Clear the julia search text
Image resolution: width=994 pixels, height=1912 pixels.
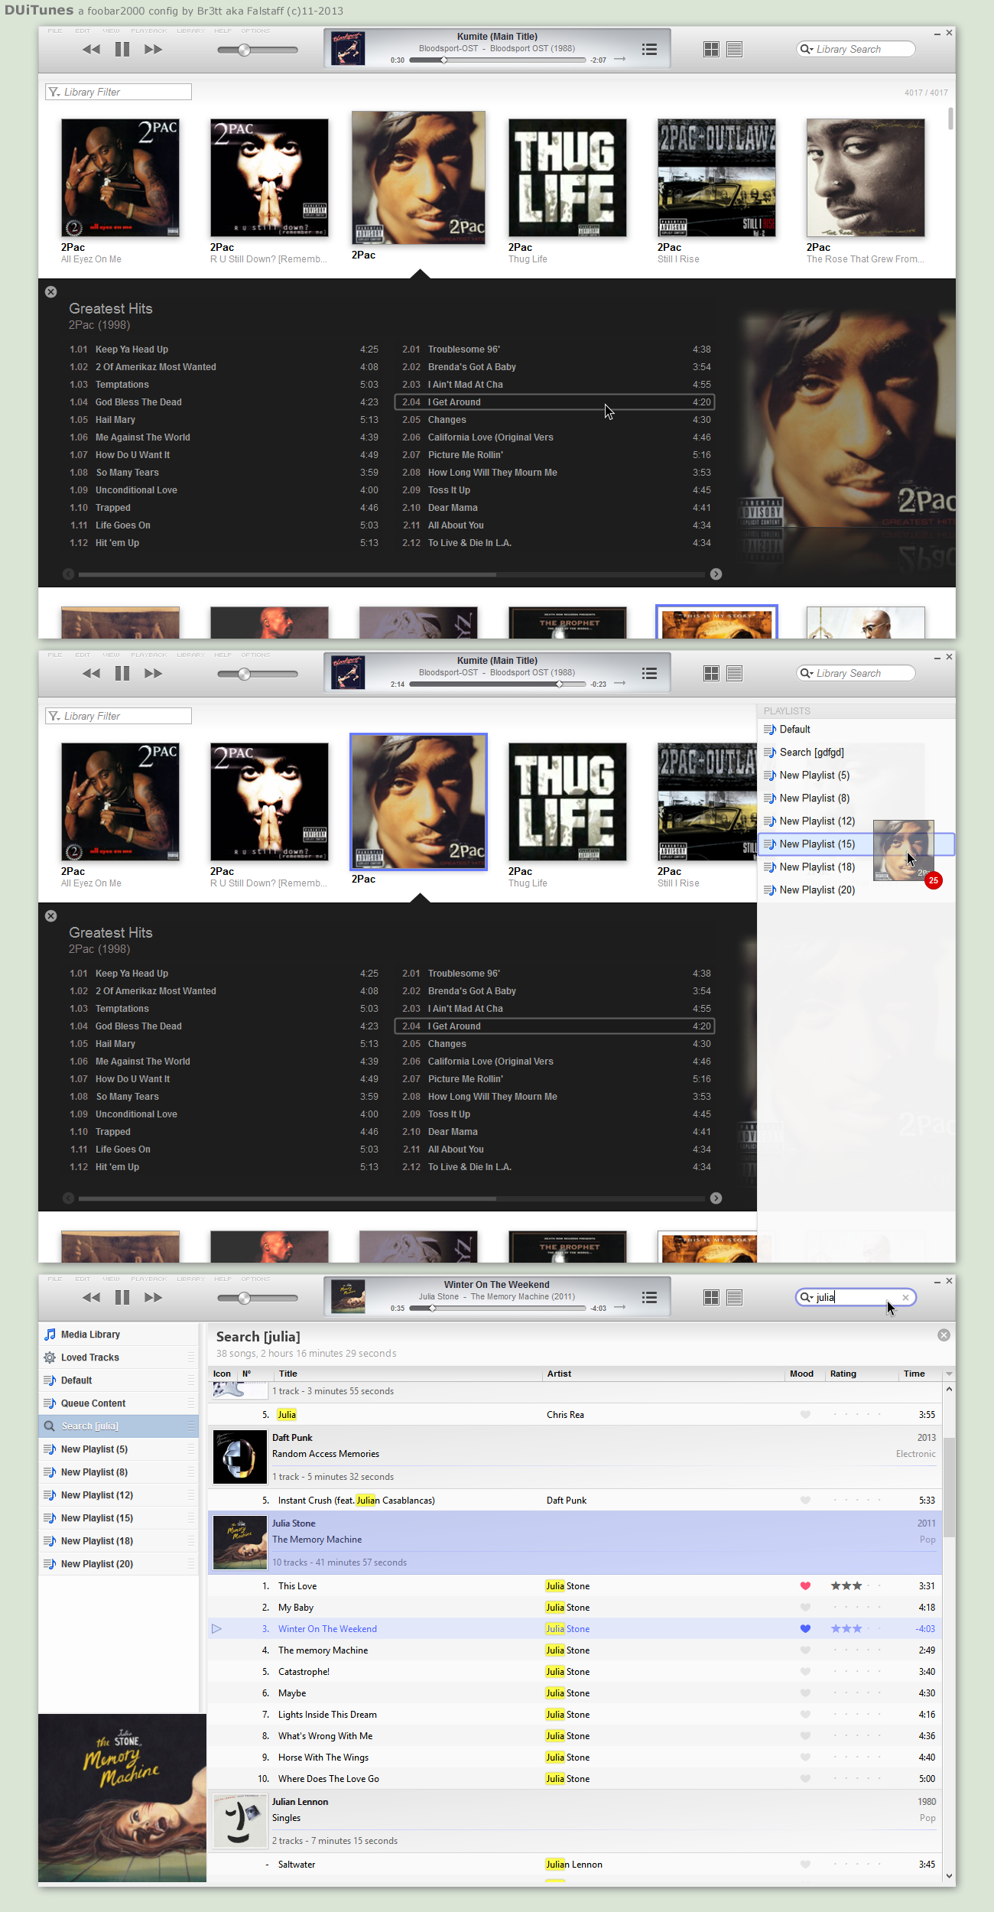[906, 1298]
